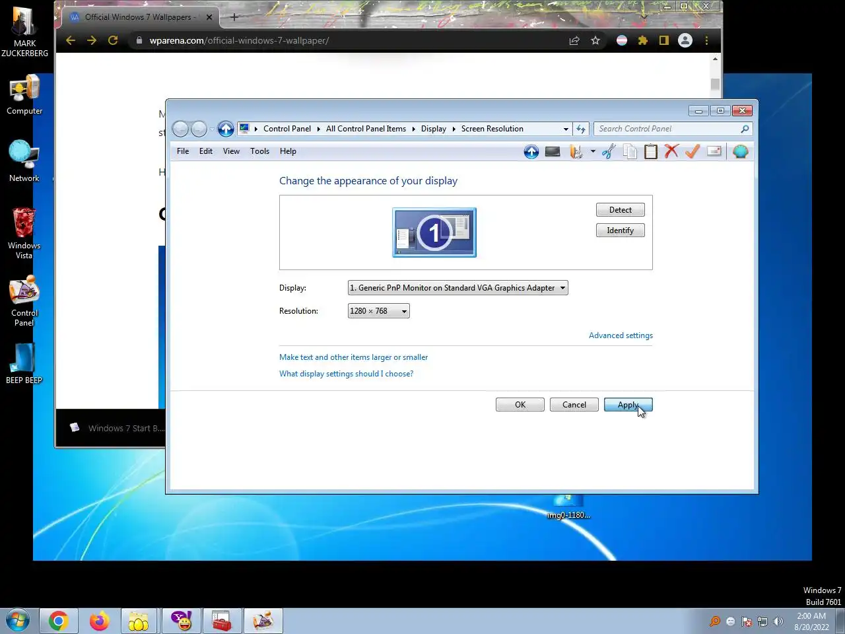845x634 pixels.
Task: Open the Resolution 1280 × 768 dropdown
Action: click(x=378, y=311)
